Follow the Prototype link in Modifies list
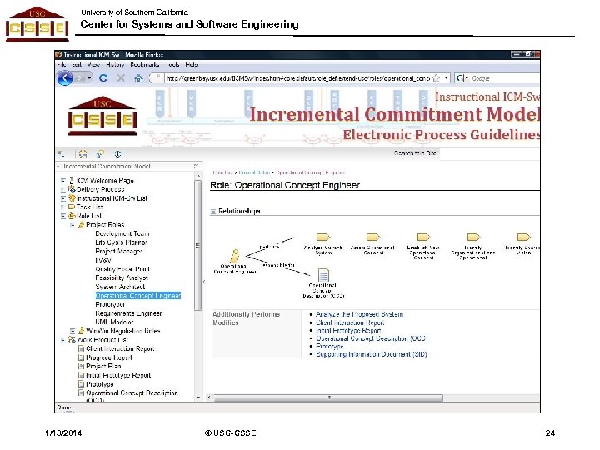The height and width of the screenshot is (450, 600). point(330,347)
